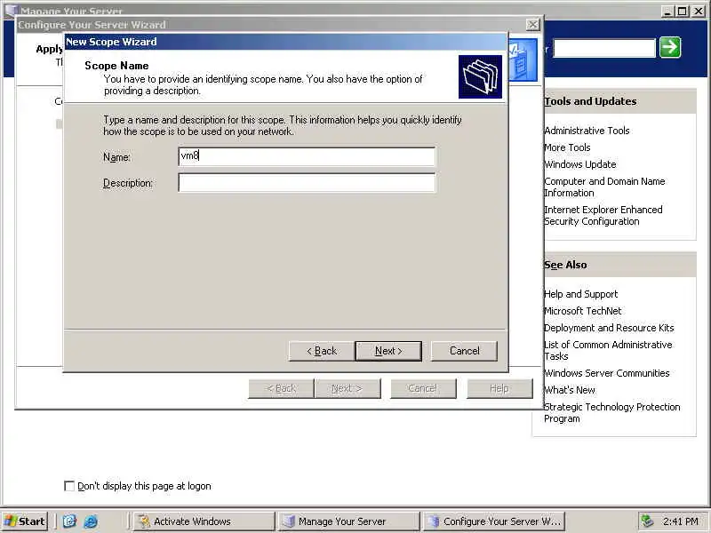Open the Windows Start menu
Image resolution: width=711 pixels, height=533 pixels.
[x=25, y=521]
